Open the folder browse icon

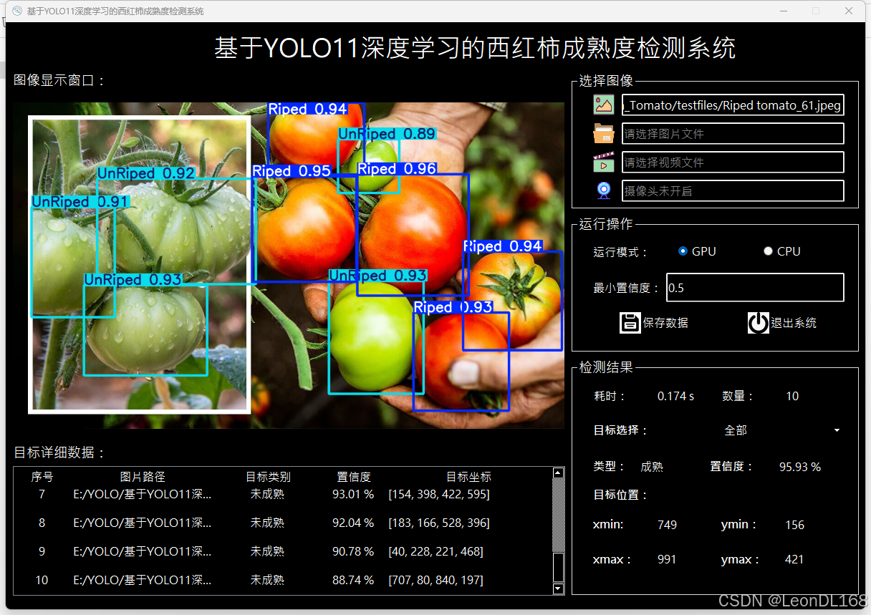pyautogui.click(x=604, y=133)
